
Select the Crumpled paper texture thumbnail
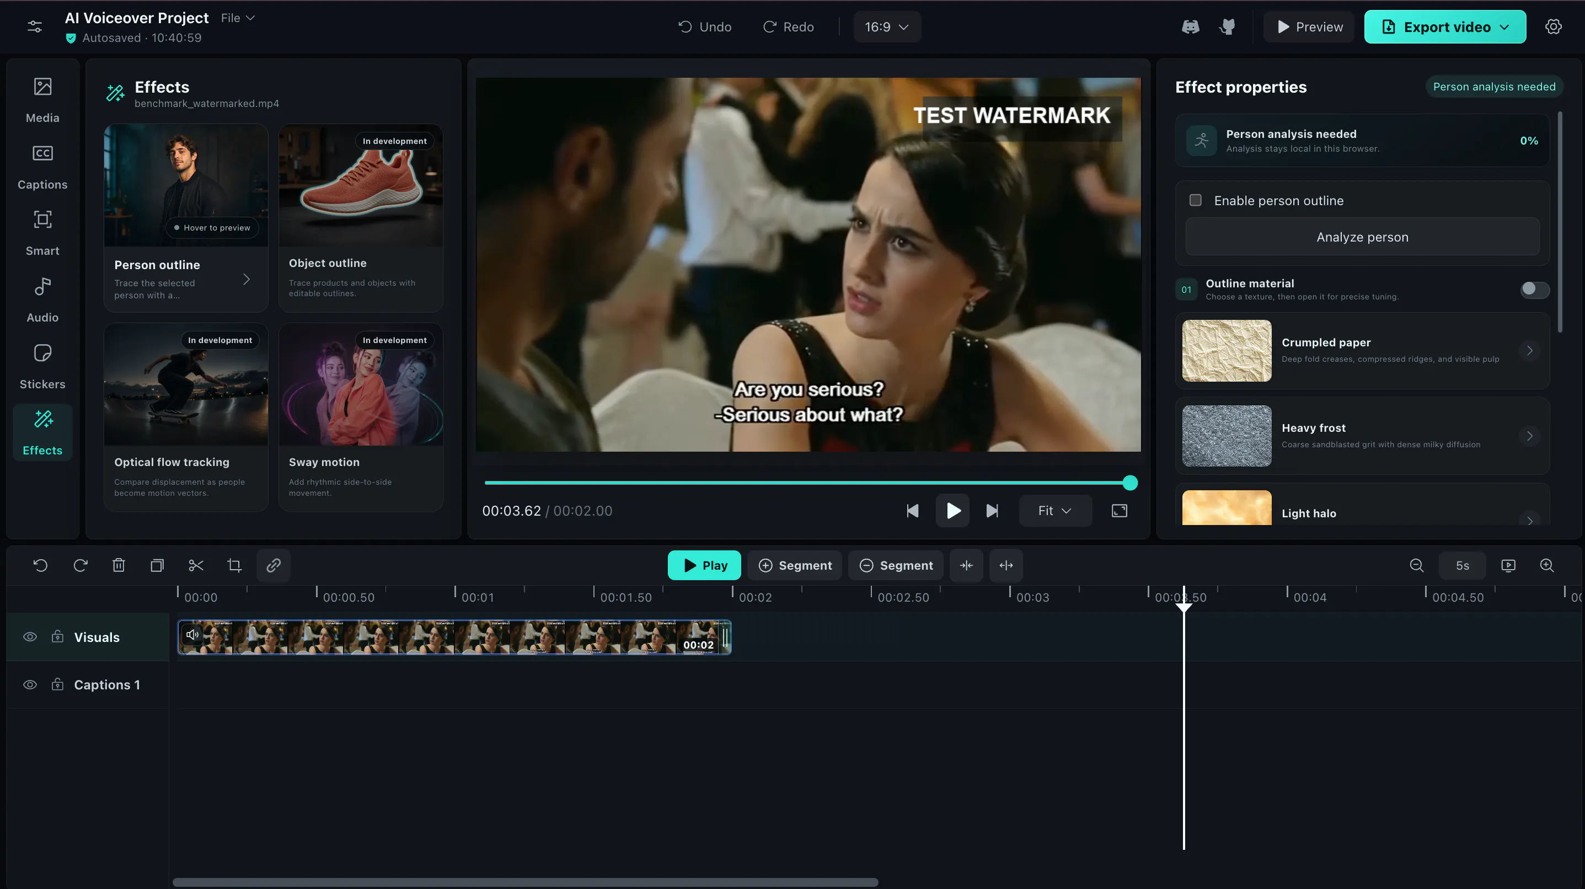1227,351
